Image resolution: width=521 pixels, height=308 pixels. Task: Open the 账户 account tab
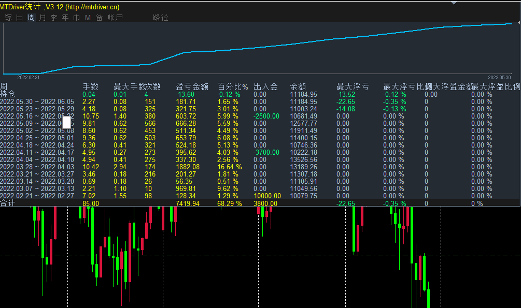click(115, 18)
